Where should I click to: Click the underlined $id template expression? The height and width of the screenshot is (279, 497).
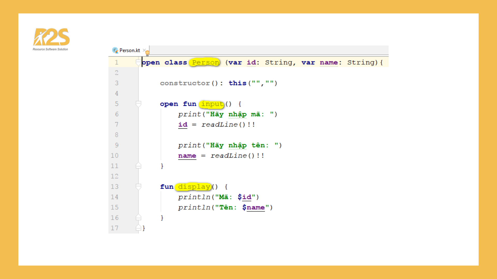[244, 197]
